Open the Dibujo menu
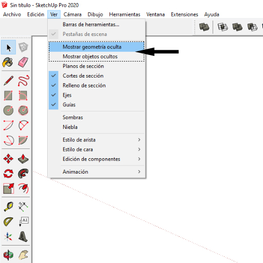This screenshot has height=263, width=263. coord(95,14)
